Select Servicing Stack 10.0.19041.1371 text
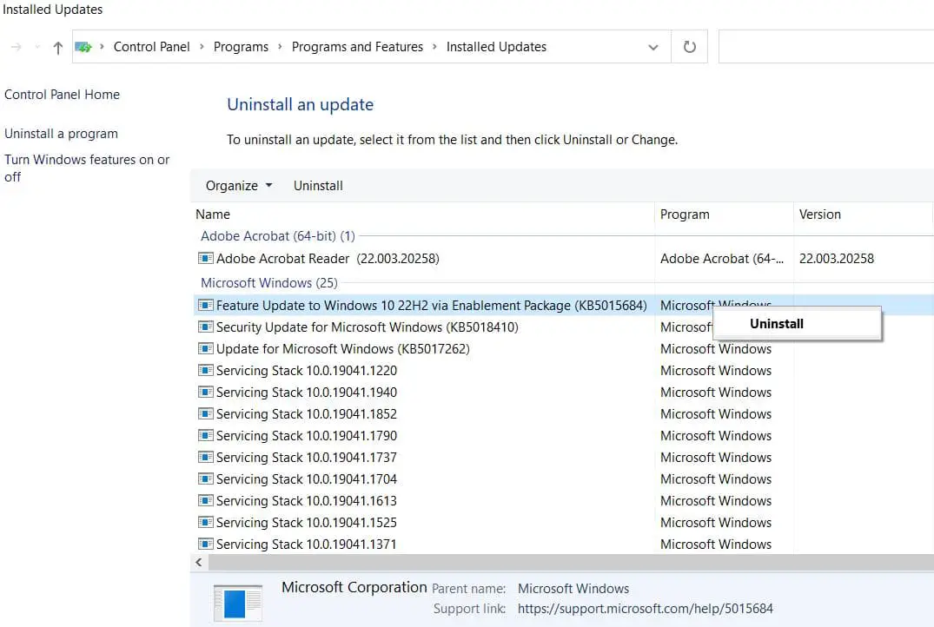Screen dimensions: 934x627 pos(306,544)
